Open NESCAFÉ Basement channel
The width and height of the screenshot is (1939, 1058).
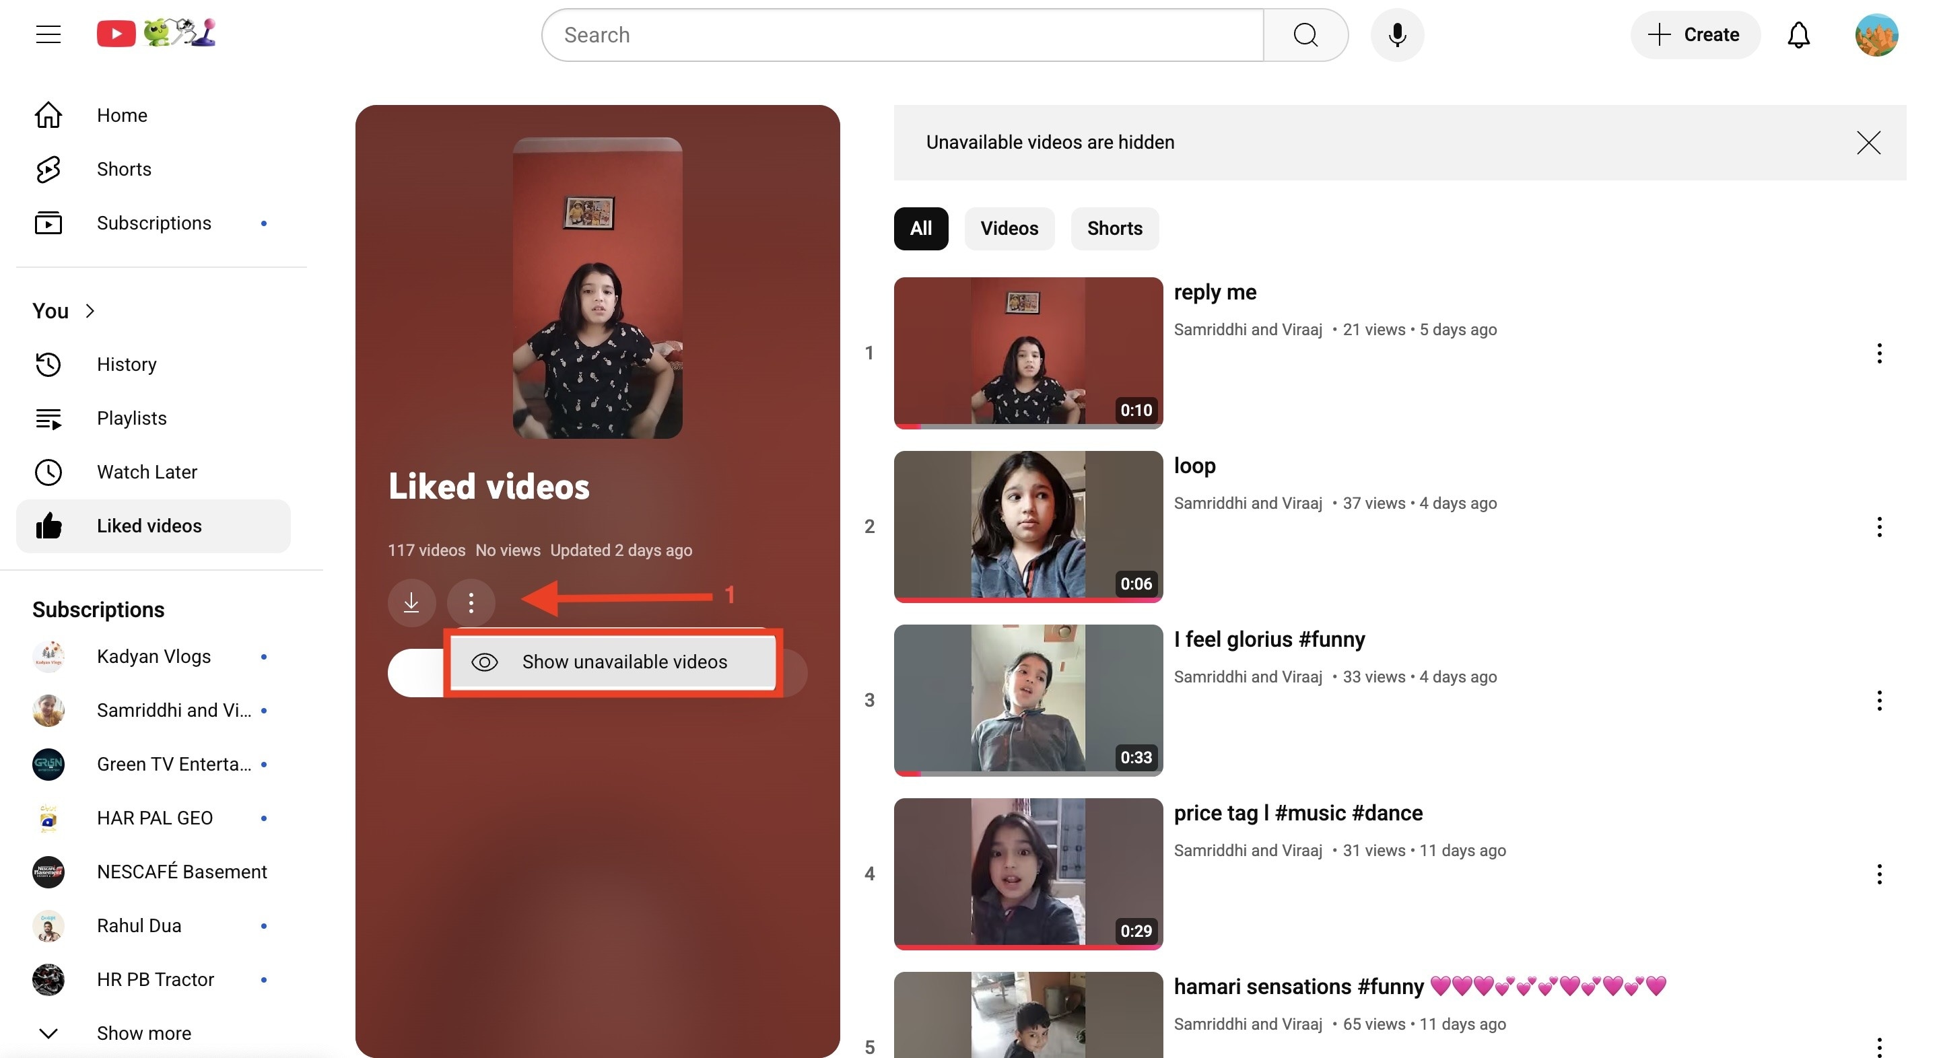(x=154, y=872)
